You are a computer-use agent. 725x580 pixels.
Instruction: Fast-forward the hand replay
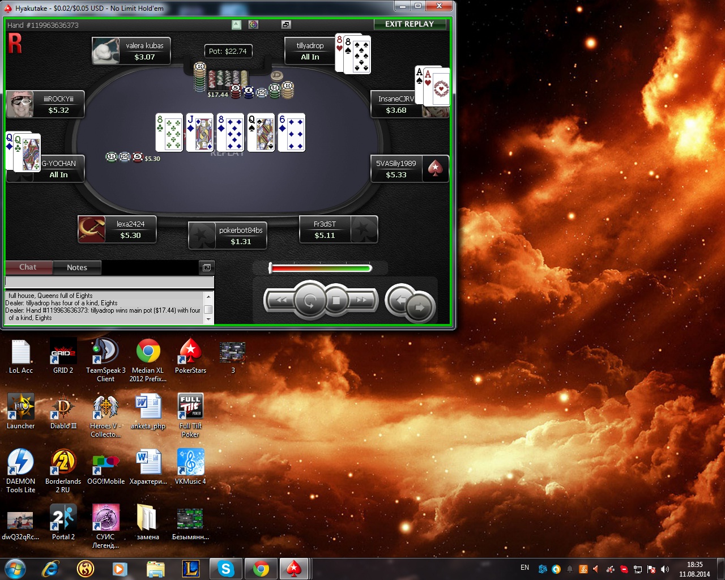point(361,300)
